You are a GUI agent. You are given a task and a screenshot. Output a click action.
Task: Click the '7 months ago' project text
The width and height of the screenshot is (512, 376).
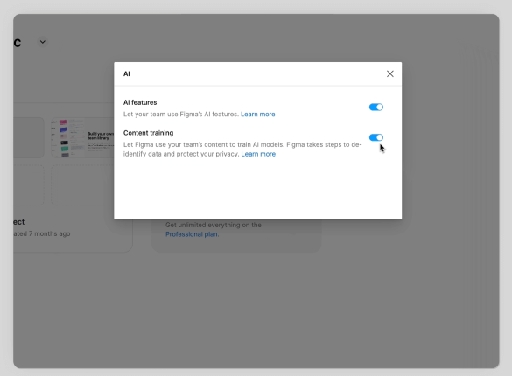pos(49,233)
